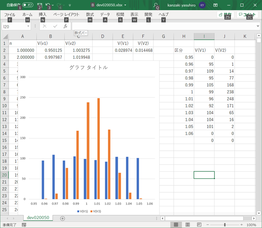
Task: Open the Name Box dropdown arrow
Action: click(28, 26)
